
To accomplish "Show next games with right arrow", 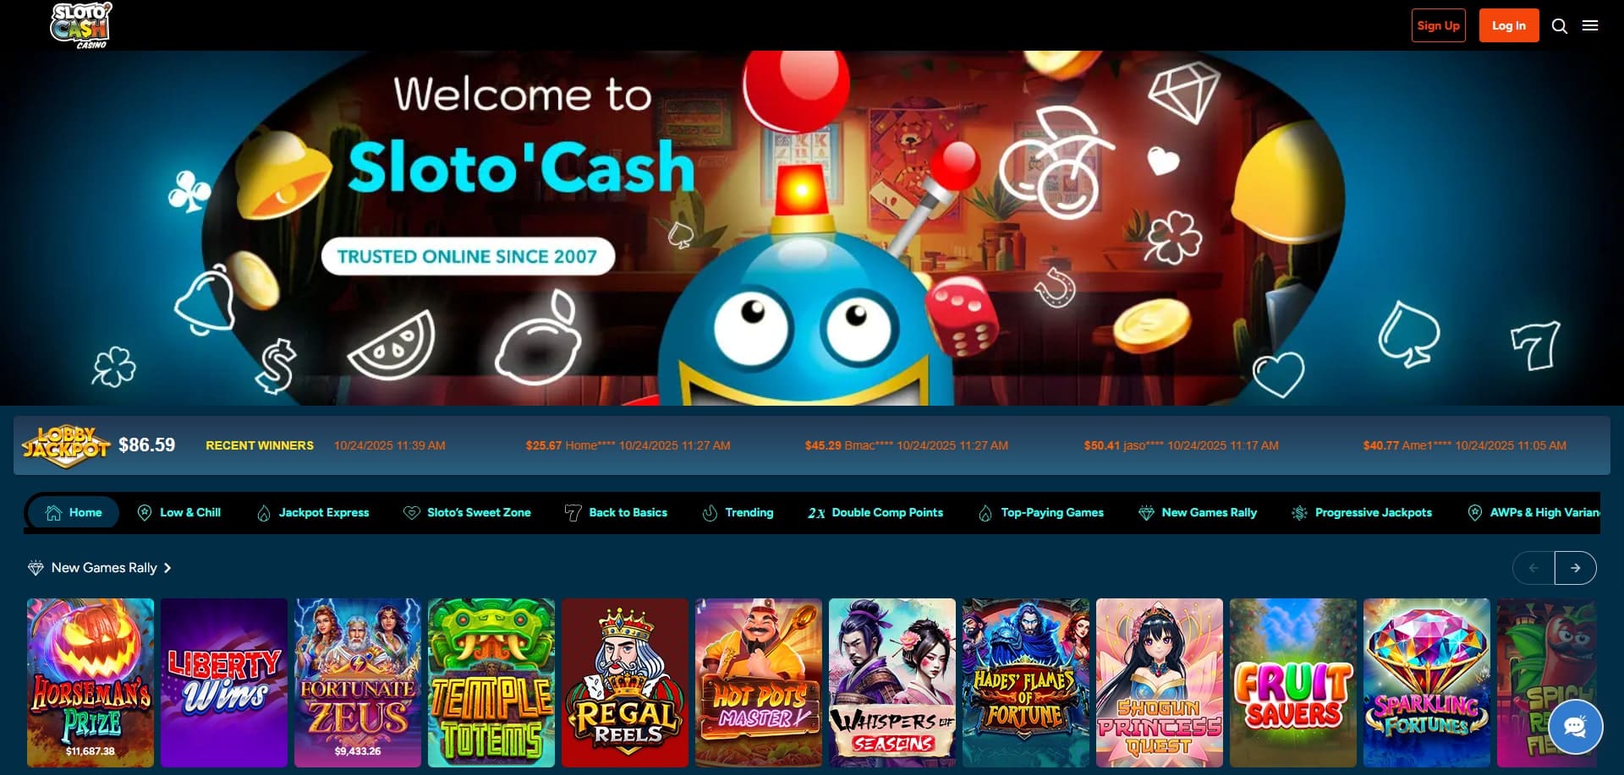I will click(x=1575, y=568).
